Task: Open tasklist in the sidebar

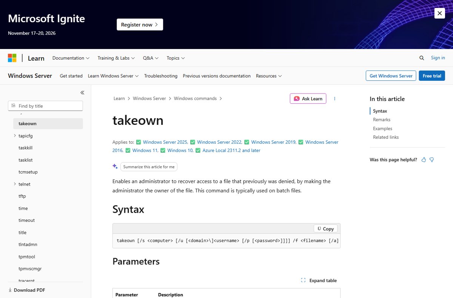Action: pos(25,160)
